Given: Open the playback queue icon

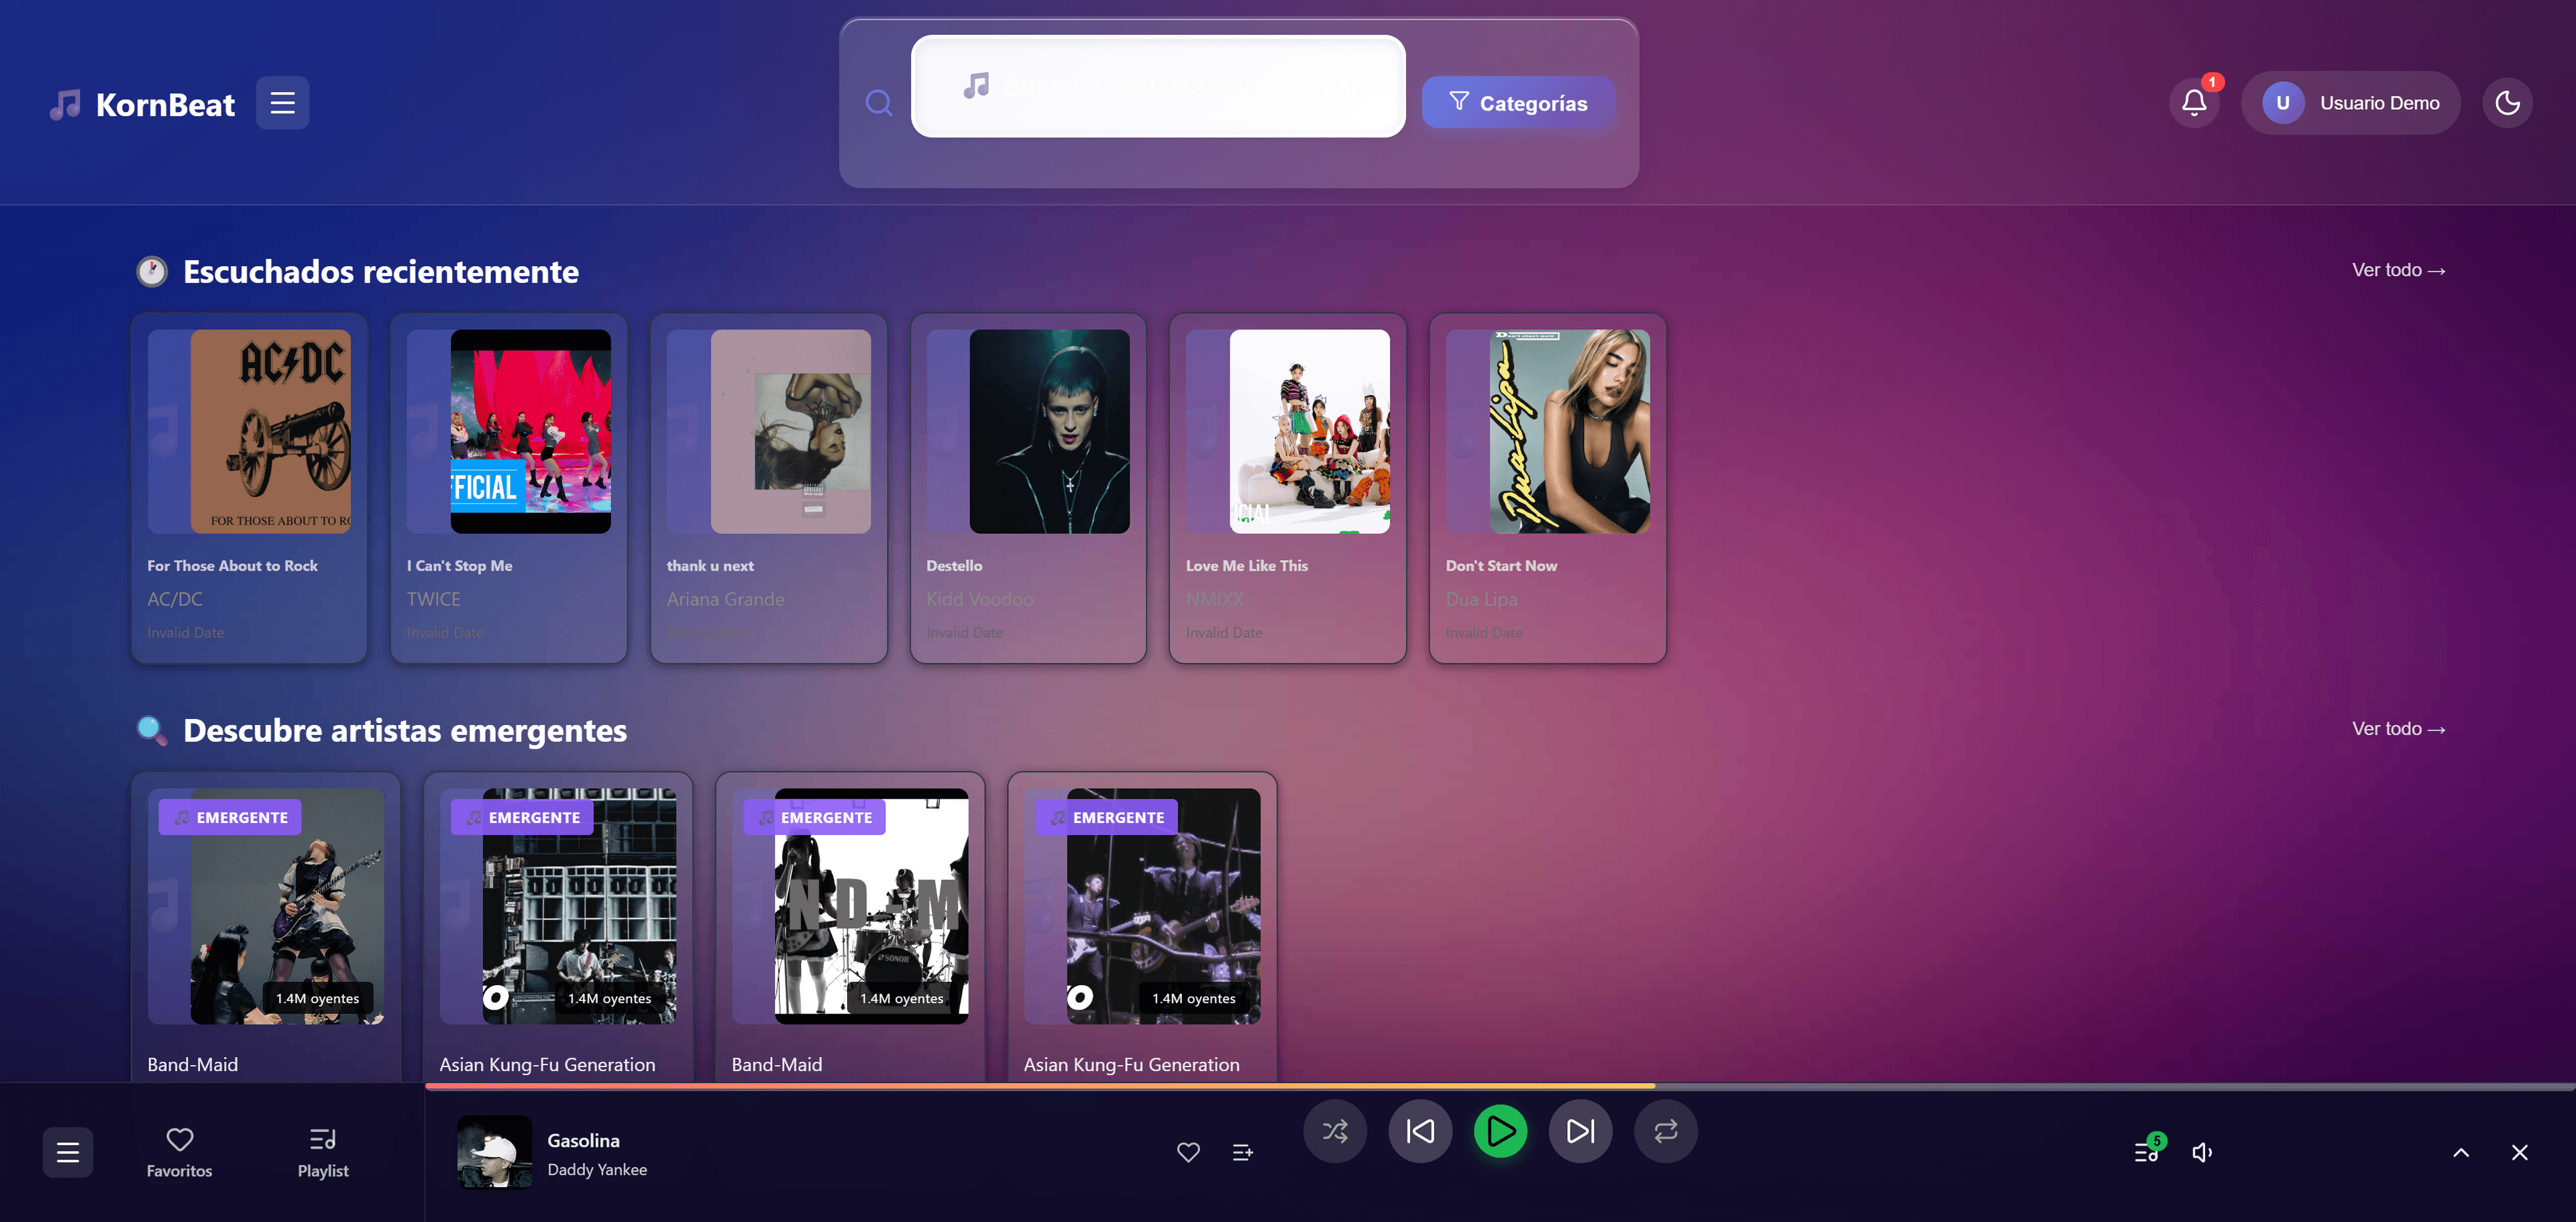Looking at the screenshot, I should pos(2146,1152).
